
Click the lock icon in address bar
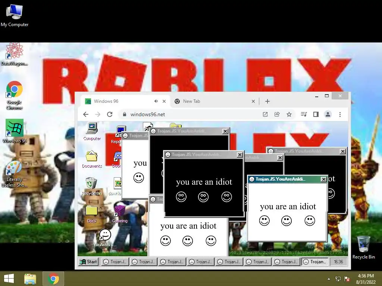tap(125, 114)
